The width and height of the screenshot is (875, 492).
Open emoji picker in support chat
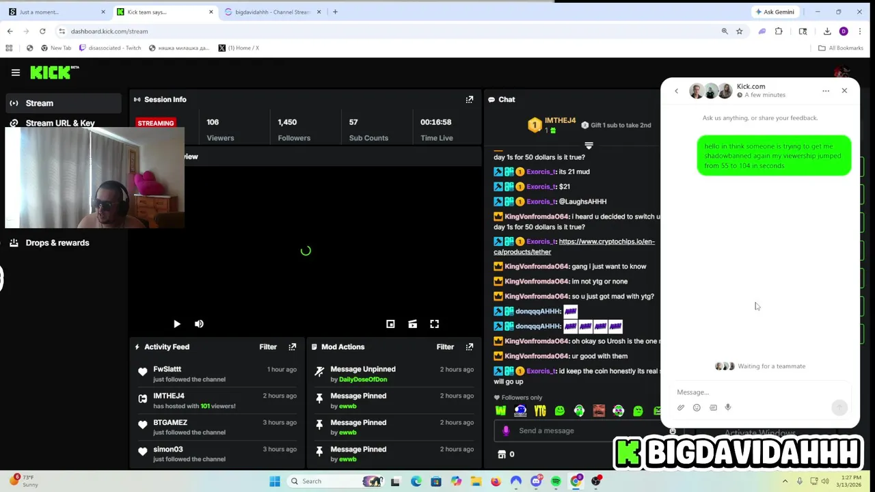coord(697,408)
